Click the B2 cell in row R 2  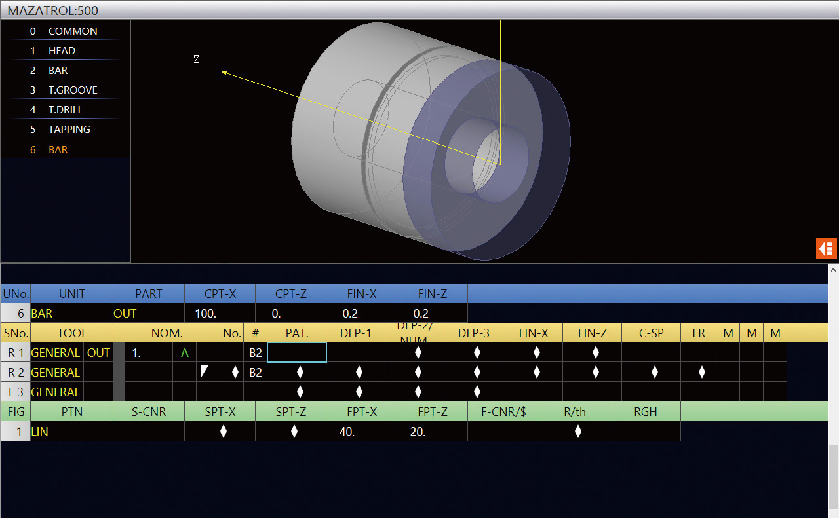pos(255,372)
